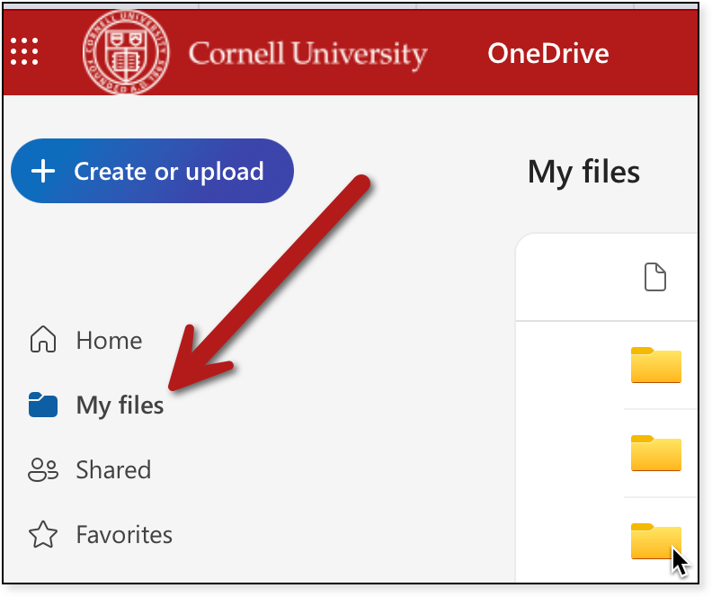Viewport: 712px width, 597px height.
Task: Click the star icon beside Favorites
Action: tap(43, 535)
